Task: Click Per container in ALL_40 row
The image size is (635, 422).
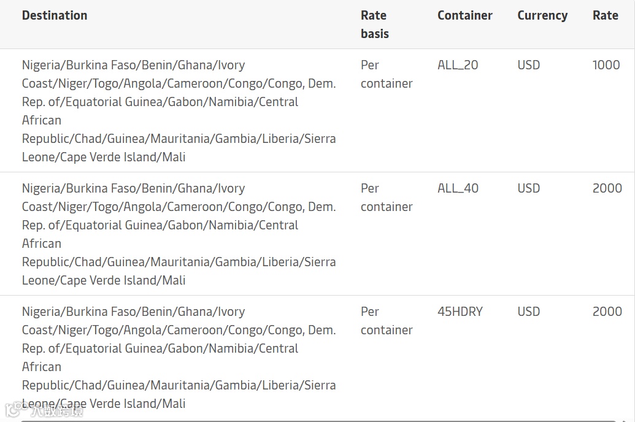Action: tap(386, 198)
